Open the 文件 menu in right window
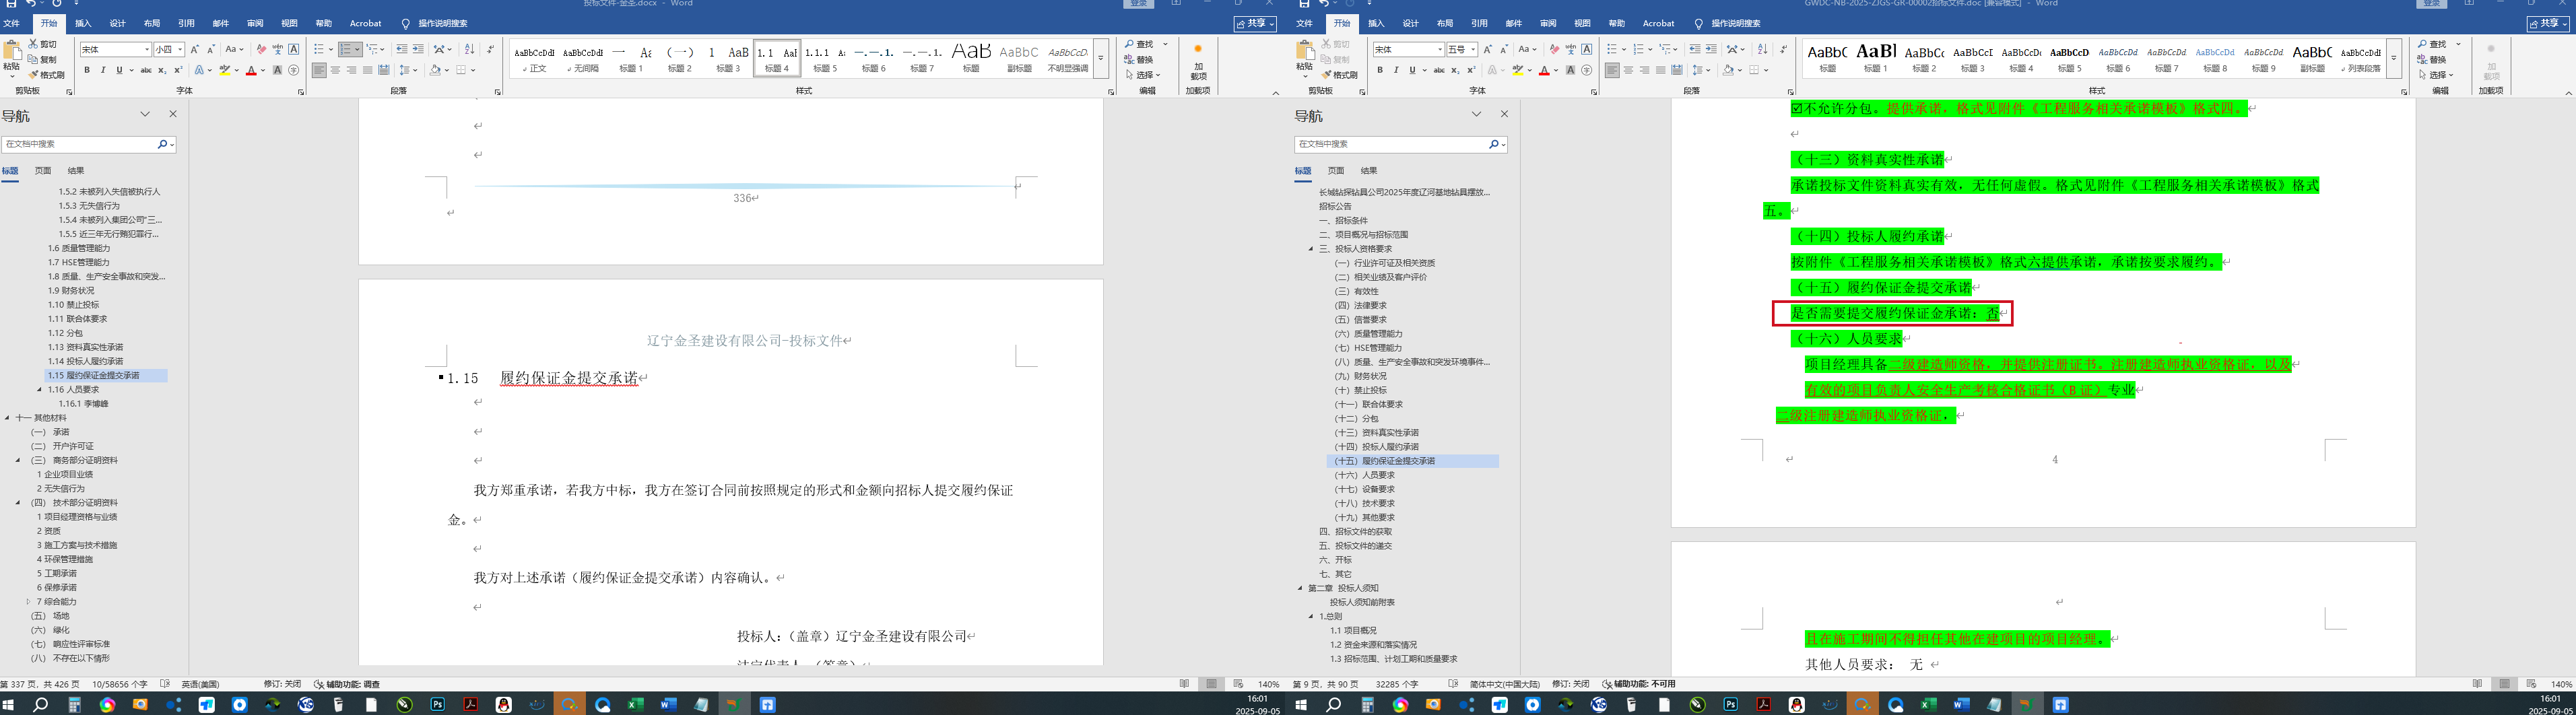This screenshot has width=2576, height=715. point(1304,23)
